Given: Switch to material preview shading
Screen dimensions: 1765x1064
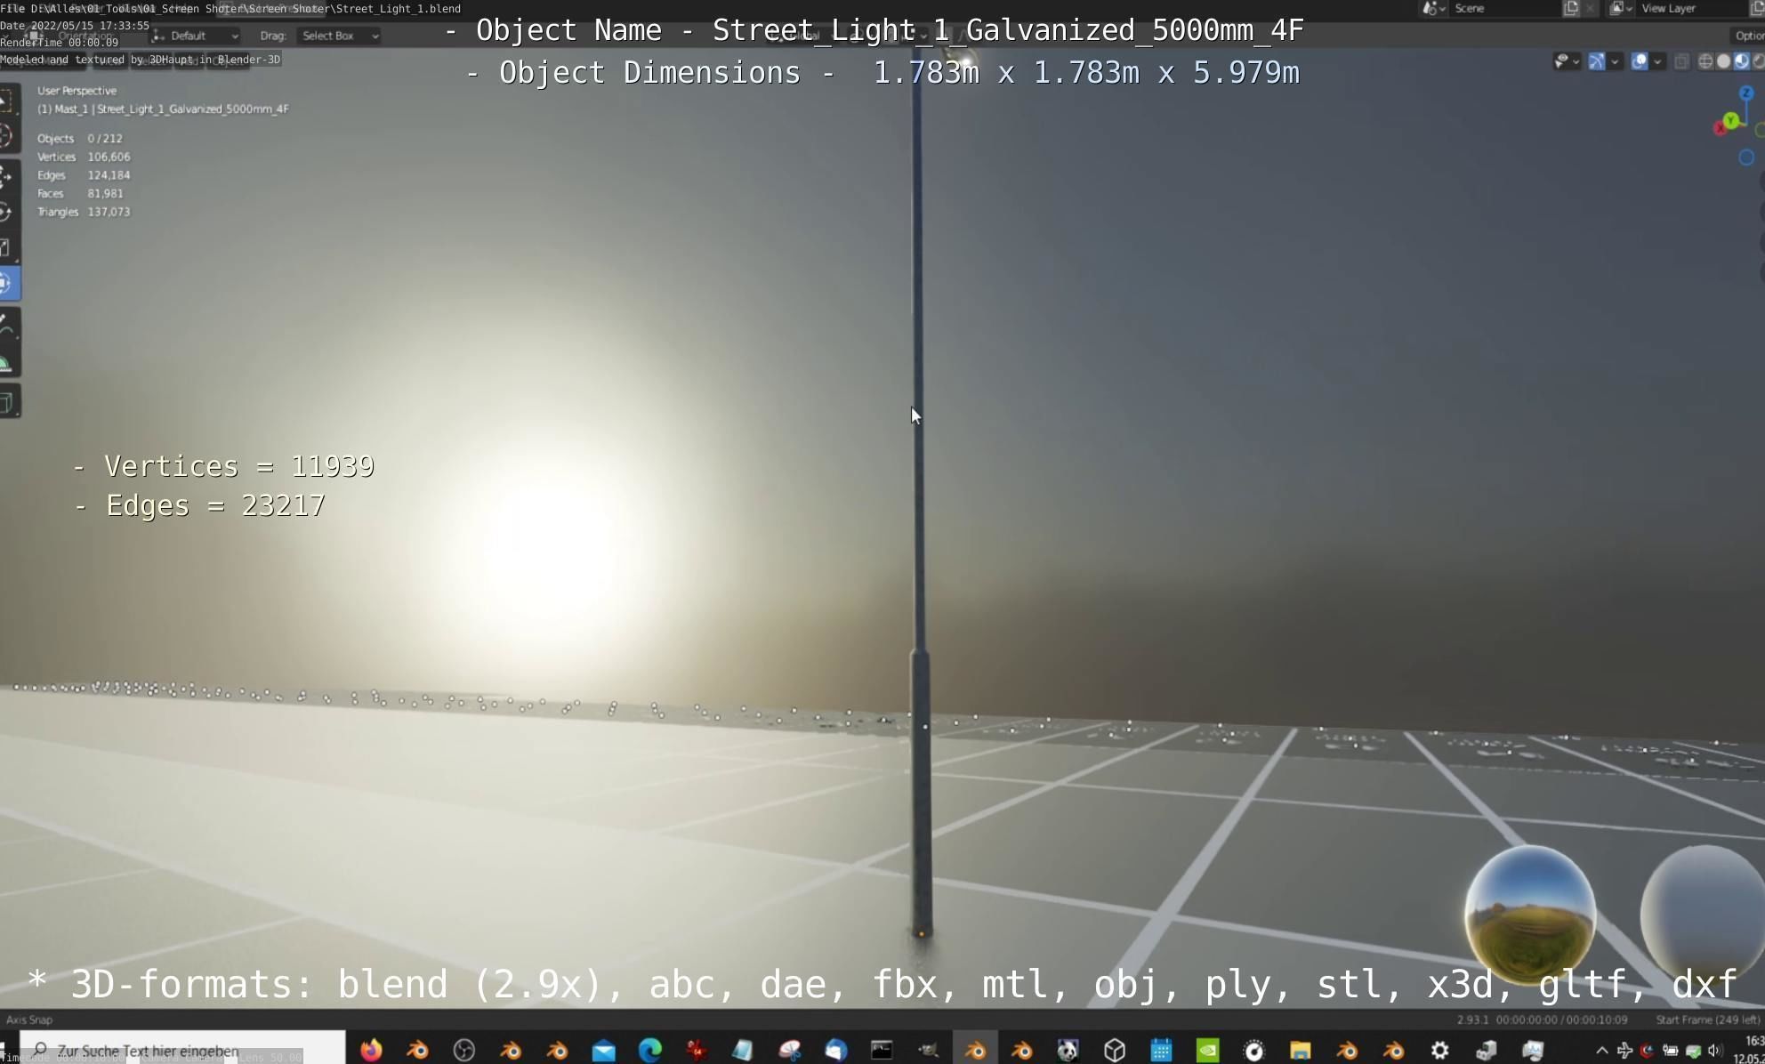Looking at the screenshot, I should coord(1741,61).
